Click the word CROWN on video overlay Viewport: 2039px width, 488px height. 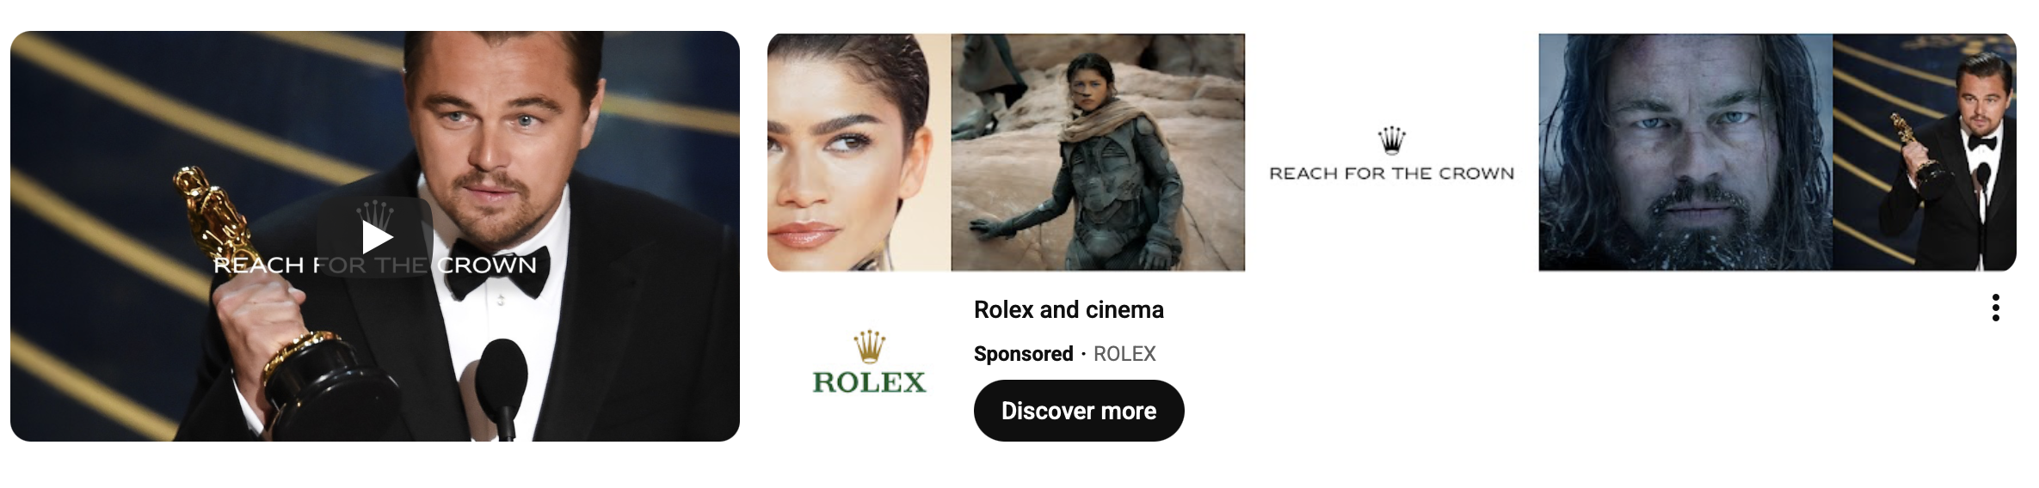(x=487, y=265)
